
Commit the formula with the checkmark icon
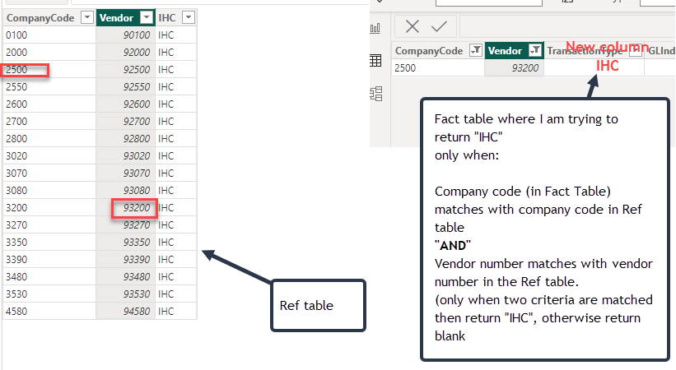tap(439, 26)
